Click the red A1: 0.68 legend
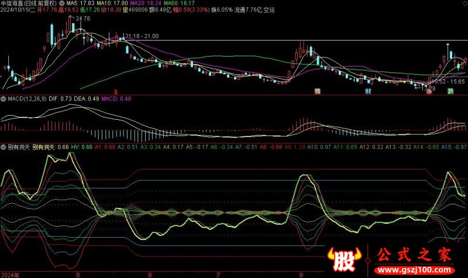 [x=105, y=147]
